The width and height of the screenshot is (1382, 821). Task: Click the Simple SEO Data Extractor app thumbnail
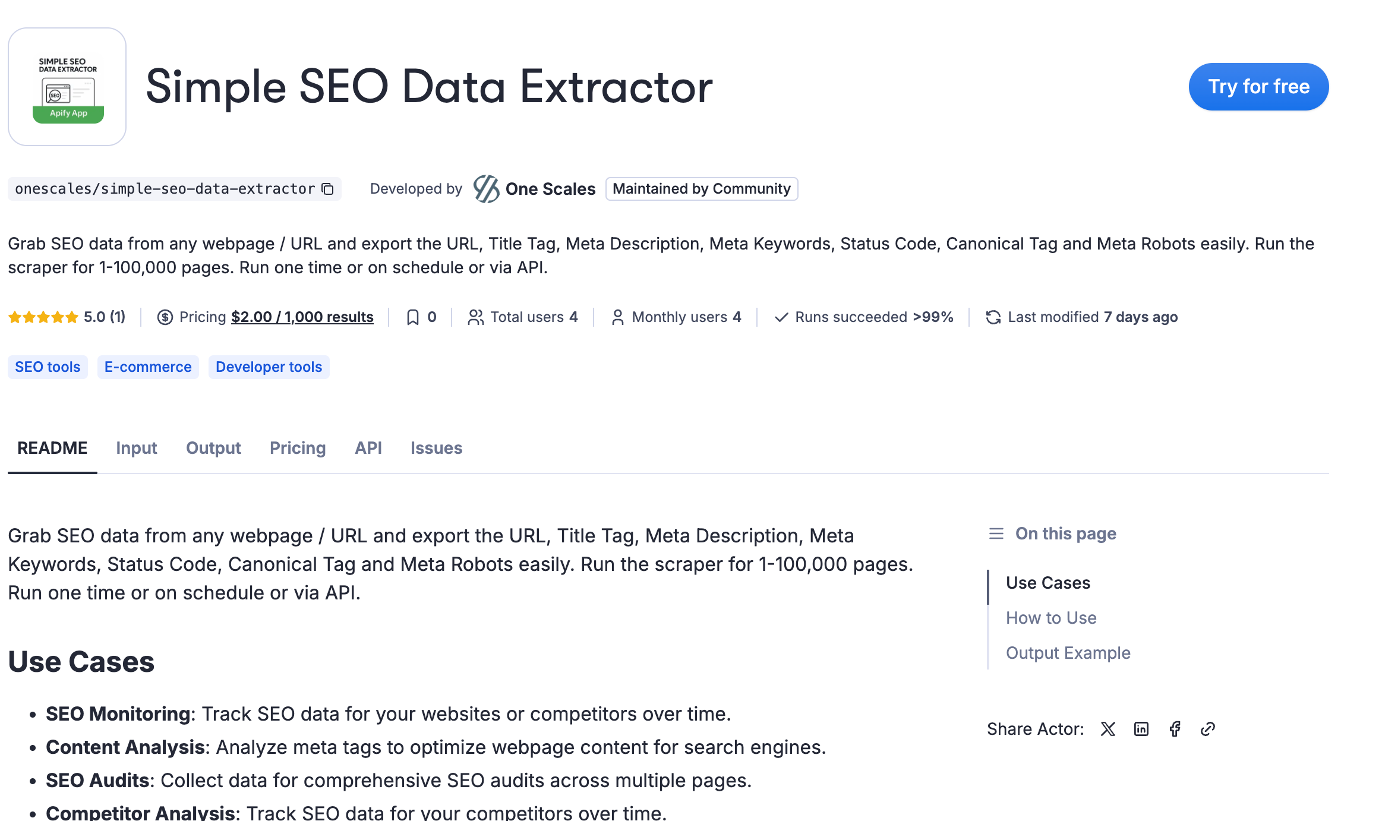[x=67, y=87]
